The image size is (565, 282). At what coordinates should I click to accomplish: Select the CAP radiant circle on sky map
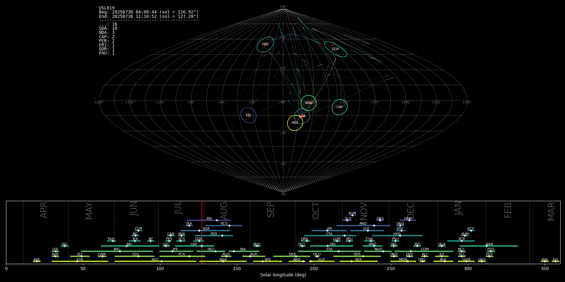(340, 107)
